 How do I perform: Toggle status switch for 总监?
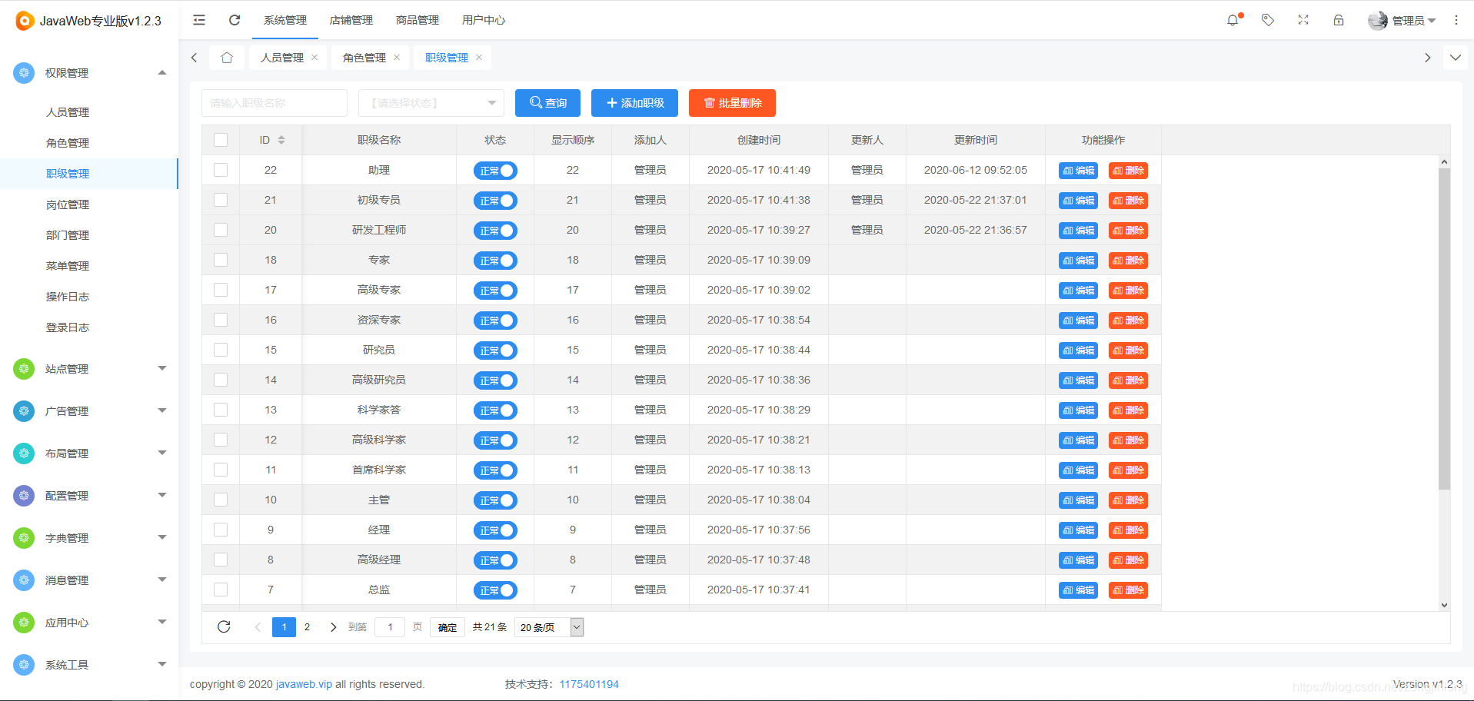click(495, 590)
